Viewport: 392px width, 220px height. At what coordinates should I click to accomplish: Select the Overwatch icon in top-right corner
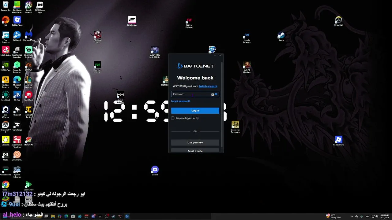point(338,21)
